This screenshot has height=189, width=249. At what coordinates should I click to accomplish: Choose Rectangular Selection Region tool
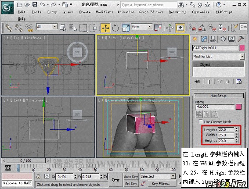pos(83,28)
